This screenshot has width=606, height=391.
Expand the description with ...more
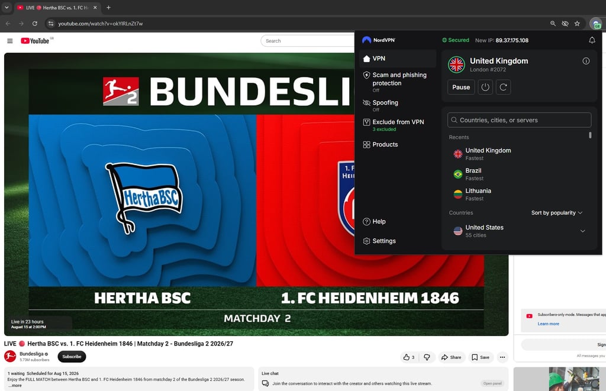tap(15, 386)
